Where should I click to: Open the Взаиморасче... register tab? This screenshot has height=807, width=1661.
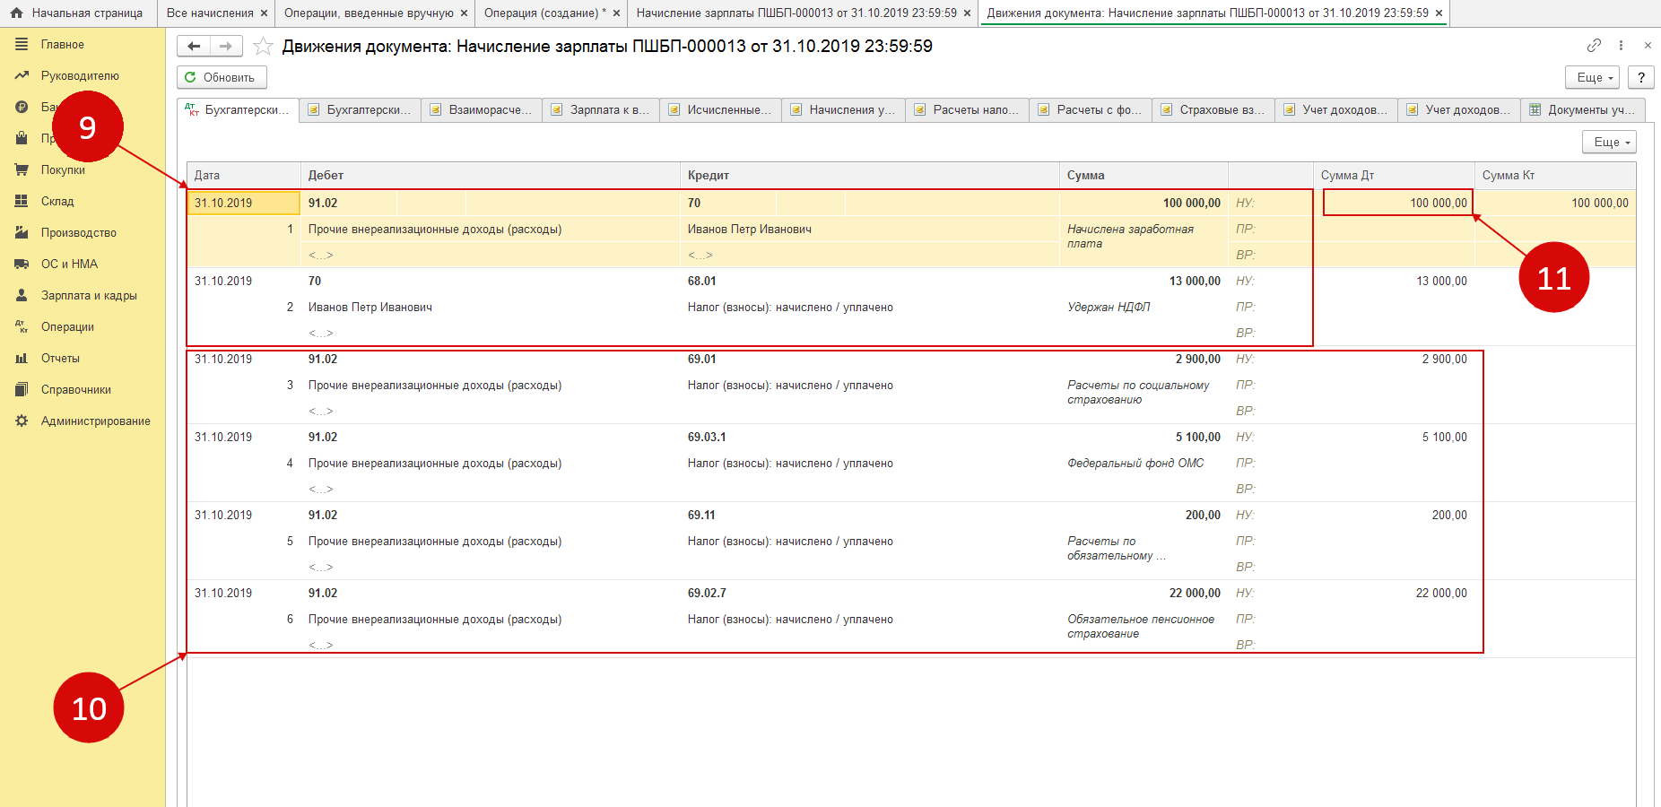click(x=482, y=109)
